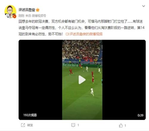The image size is (149, 131).
Task: Click the 193次观看 view count
Action: [x=30, y=115]
